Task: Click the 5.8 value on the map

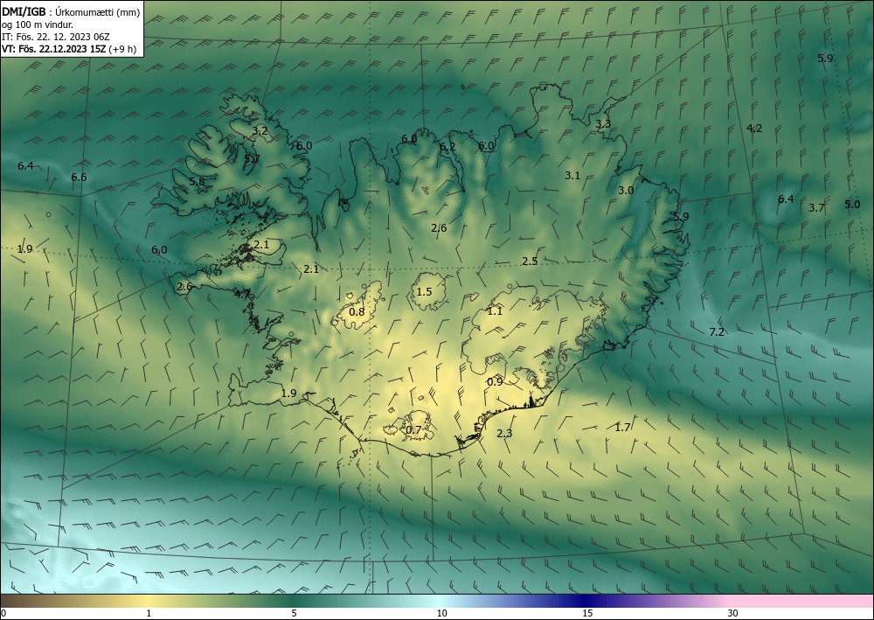Action: [x=197, y=181]
